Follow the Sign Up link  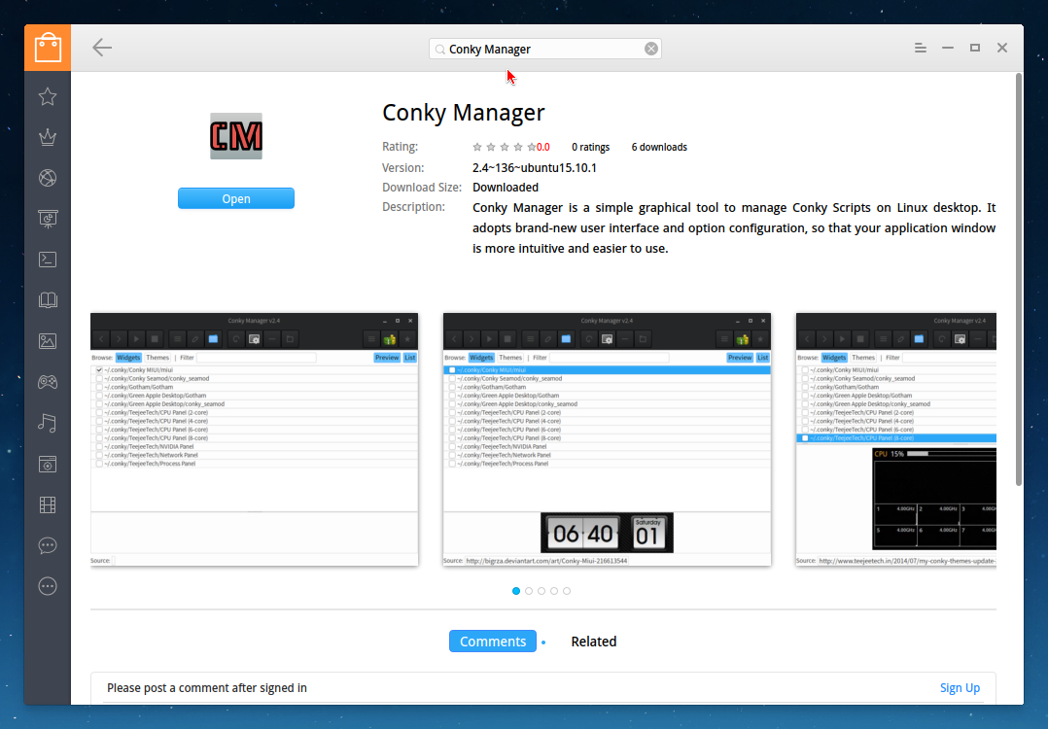(960, 687)
